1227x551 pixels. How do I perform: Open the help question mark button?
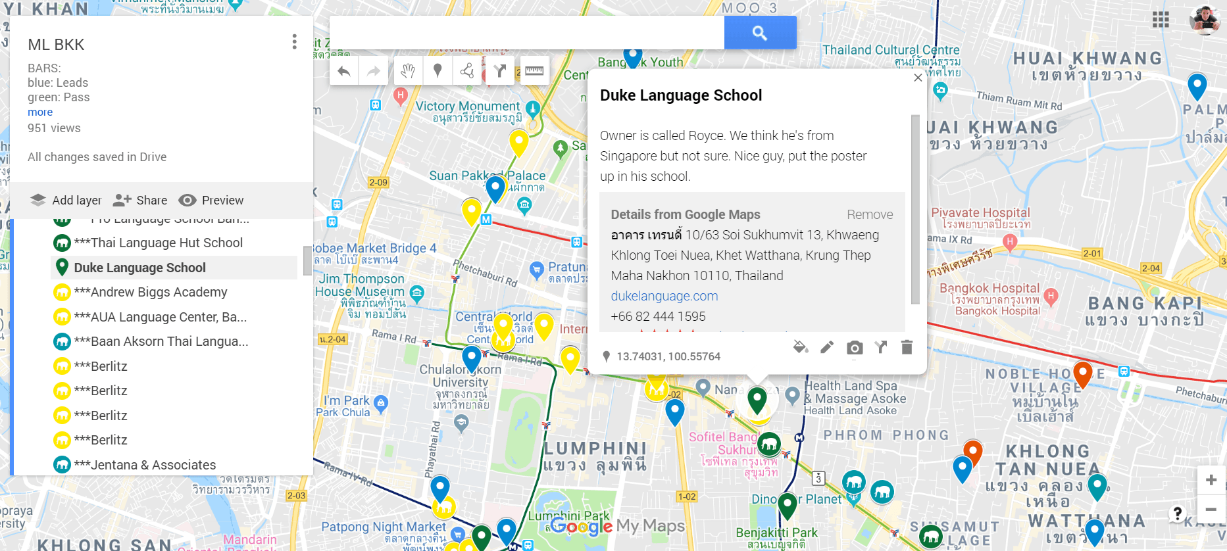coord(1178,513)
